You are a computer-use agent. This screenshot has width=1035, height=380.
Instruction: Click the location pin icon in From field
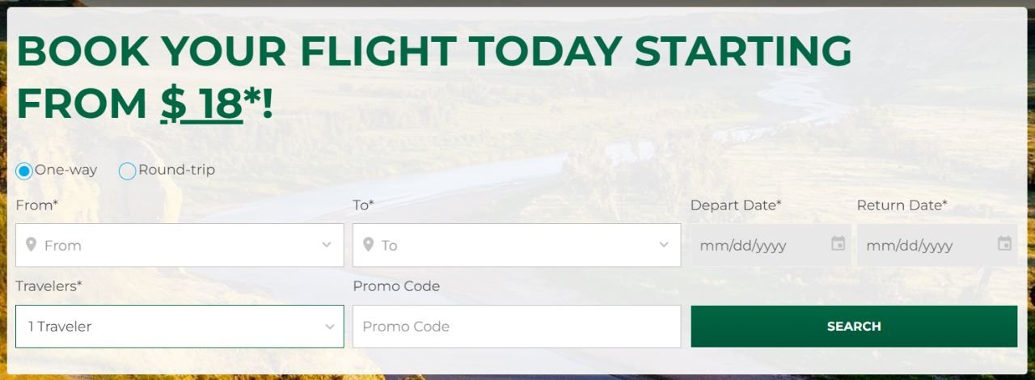[x=31, y=244]
